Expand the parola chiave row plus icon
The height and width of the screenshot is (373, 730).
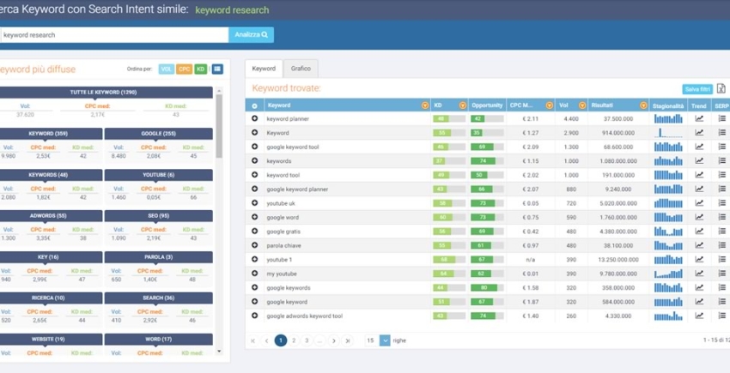[255, 245]
